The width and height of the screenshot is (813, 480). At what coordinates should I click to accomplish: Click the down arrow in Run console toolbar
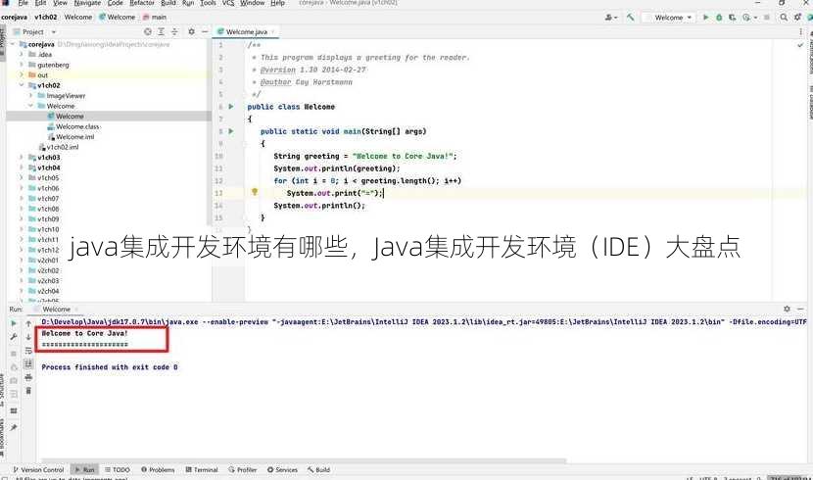[28, 337]
